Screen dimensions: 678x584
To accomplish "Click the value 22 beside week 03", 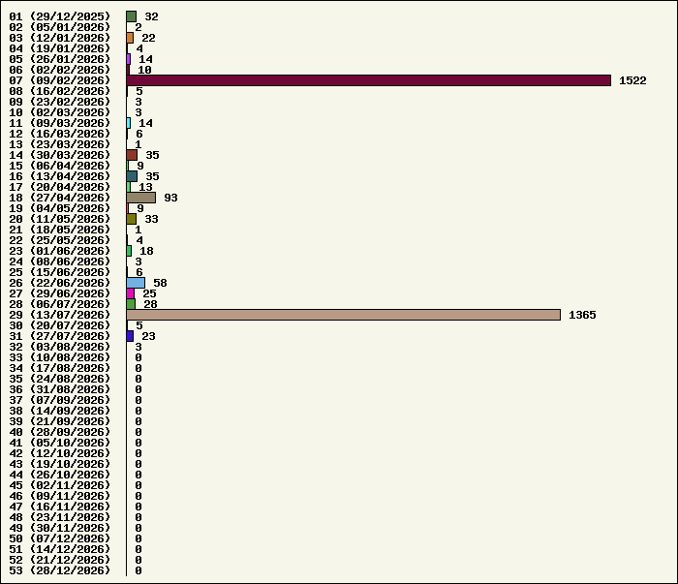I will pyautogui.click(x=148, y=38).
